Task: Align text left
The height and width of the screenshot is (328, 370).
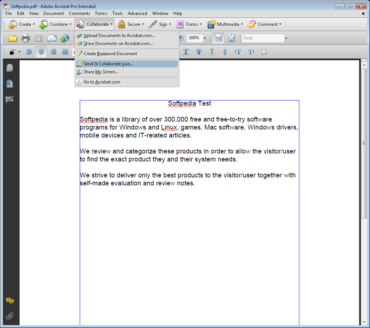Action: pyautogui.click(x=29, y=52)
